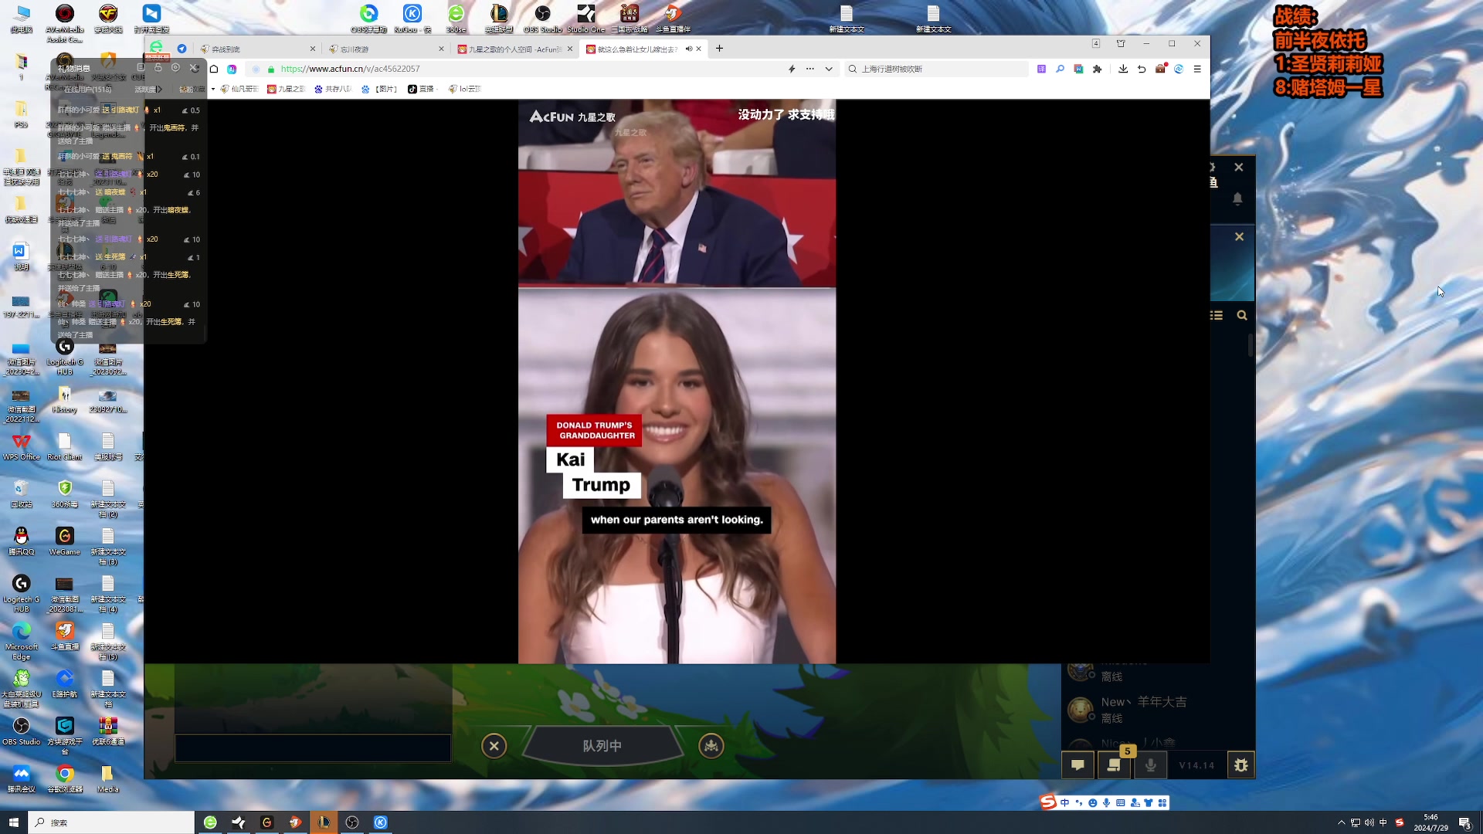Switch to the 九星之歌的个人空间 AcFun tab
This screenshot has height=834, width=1483.
(514, 49)
